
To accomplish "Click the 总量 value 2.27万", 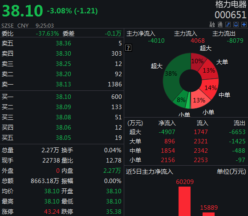I will [x=50, y=151].
